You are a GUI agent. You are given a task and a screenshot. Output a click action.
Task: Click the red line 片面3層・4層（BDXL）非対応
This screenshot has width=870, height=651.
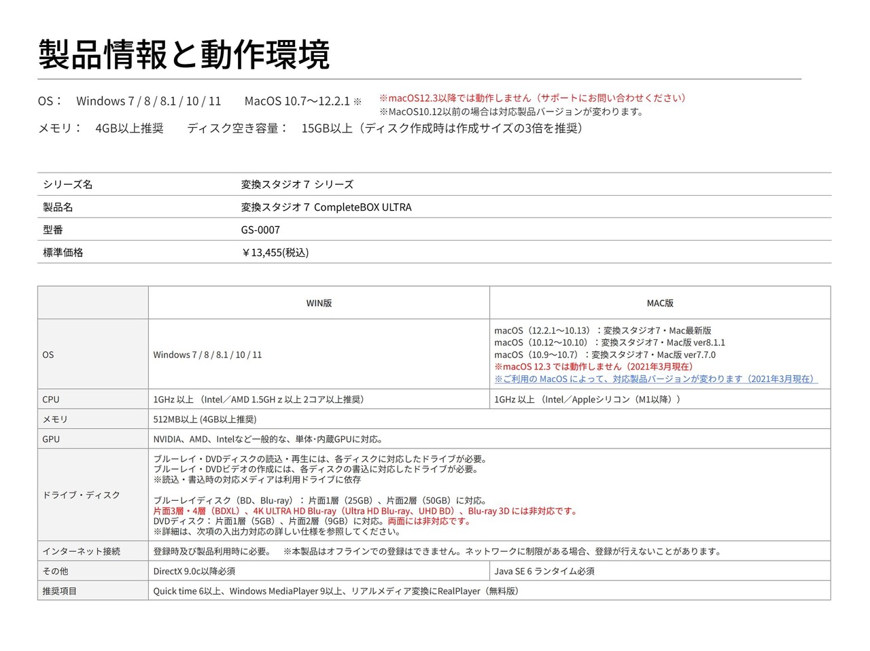pyautogui.click(x=366, y=511)
